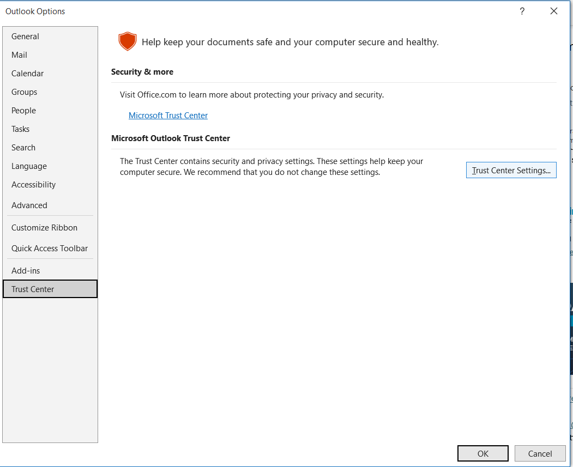Screen dimensions: 573x467
Task: Select the Trust Center category
Action: coord(50,289)
